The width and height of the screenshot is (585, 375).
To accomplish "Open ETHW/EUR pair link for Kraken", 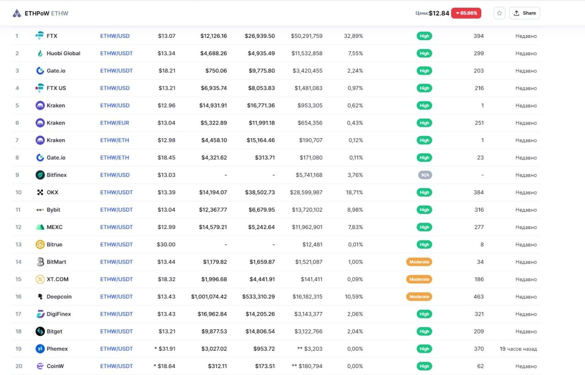I will (115, 123).
